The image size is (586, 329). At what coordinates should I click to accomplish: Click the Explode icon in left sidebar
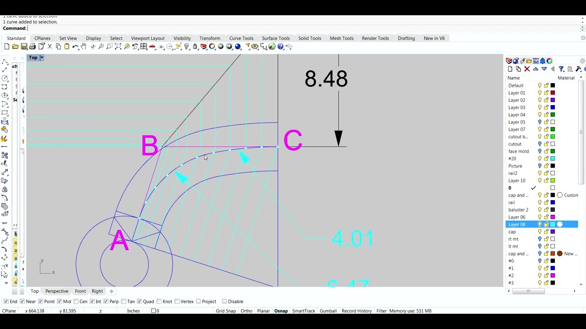(5, 139)
